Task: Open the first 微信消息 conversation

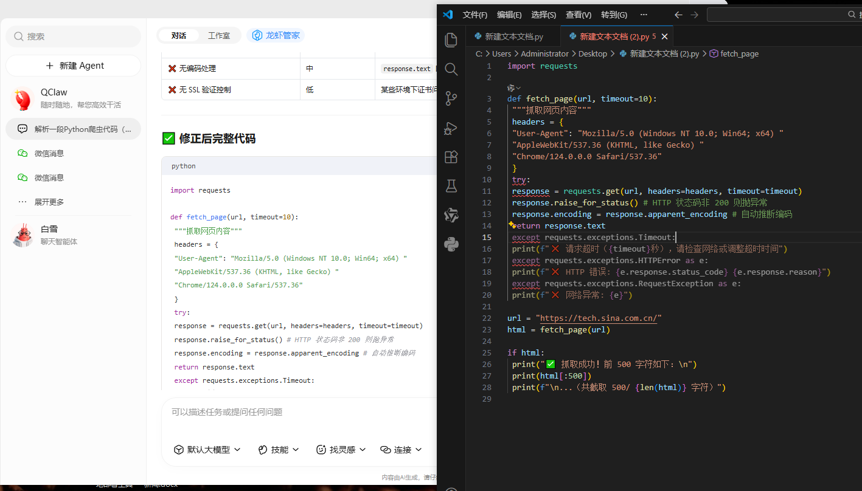Action: click(73, 153)
